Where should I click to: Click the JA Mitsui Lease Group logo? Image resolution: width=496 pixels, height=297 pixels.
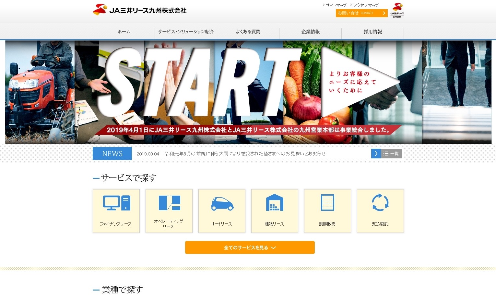397,10
